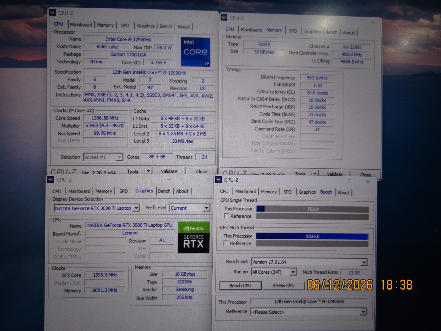Select Graphics tab in Bench window
441x331 pixels.
(307, 192)
